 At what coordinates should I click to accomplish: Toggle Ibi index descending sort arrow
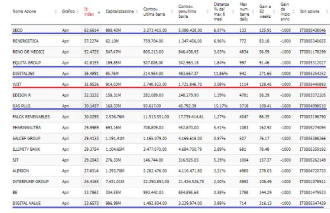[x=99, y=13]
